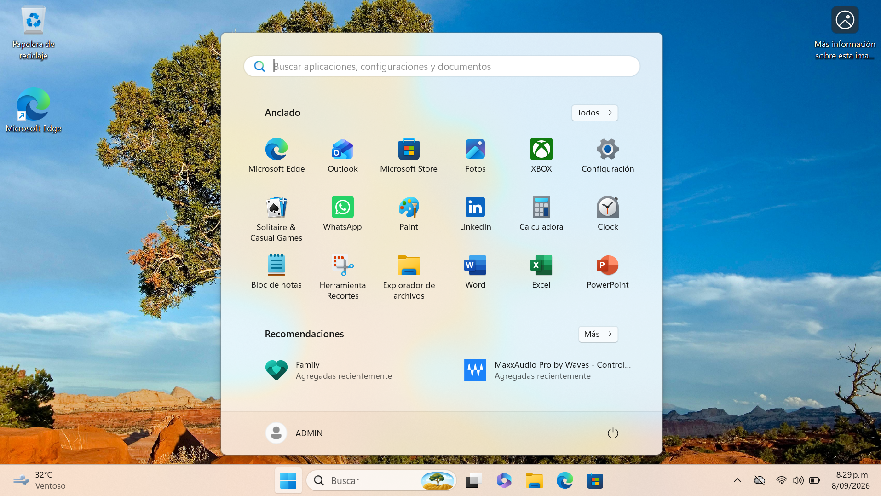Open the LinkedIn app
This screenshot has width=881, height=496.
pyautogui.click(x=475, y=213)
